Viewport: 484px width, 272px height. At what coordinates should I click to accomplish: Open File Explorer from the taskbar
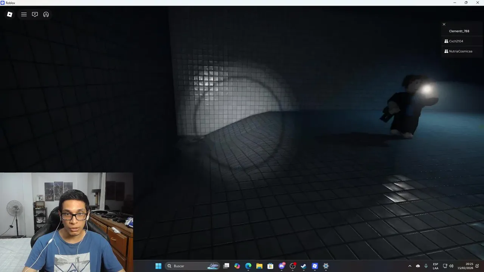pos(259,266)
